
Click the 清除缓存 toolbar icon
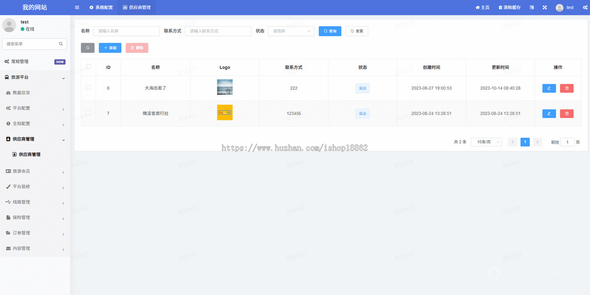[x=511, y=7]
